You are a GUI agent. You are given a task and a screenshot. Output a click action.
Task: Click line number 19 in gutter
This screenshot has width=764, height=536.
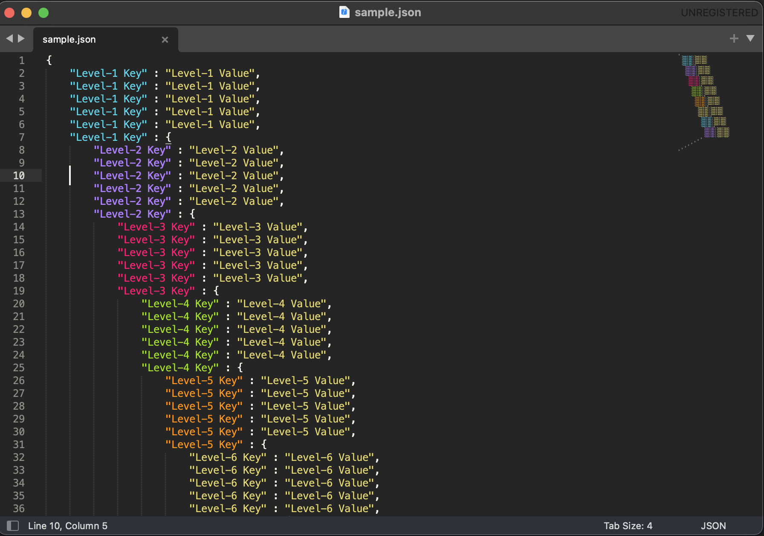click(19, 291)
